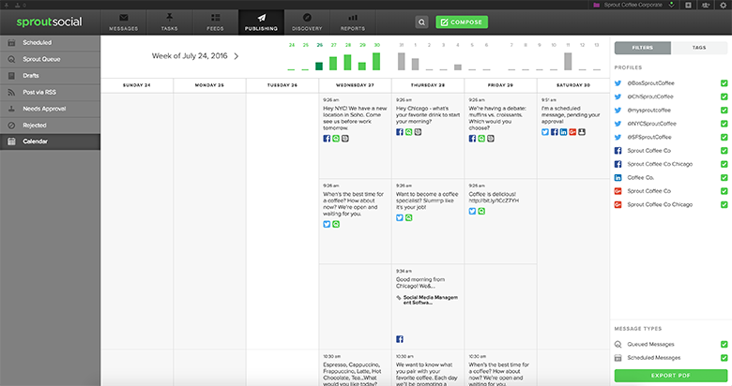Toggle @NYCSproutCoffee profile checkbox

(724, 124)
